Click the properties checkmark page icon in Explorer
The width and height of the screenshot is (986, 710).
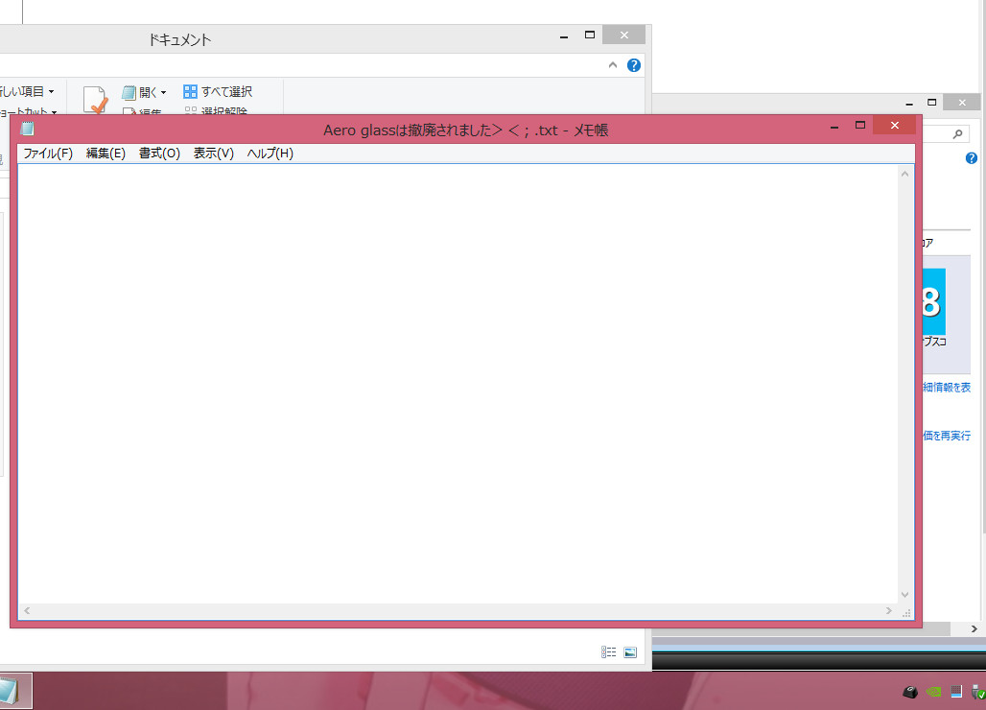pyautogui.click(x=96, y=101)
